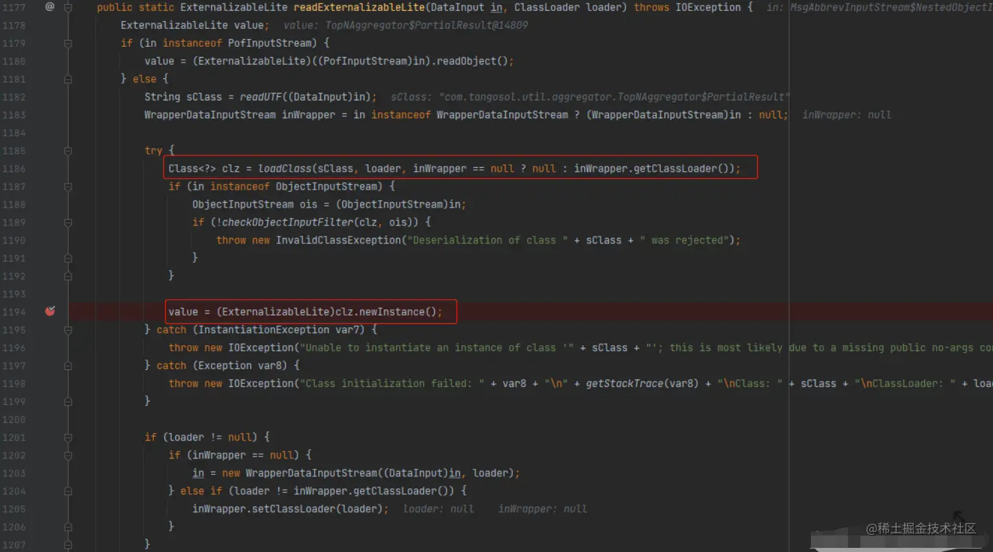This screenshot has width=993, height=552.
Task: Click line number 1186 in the gutter
Action: pyautogui.click(x=14, y=168)
